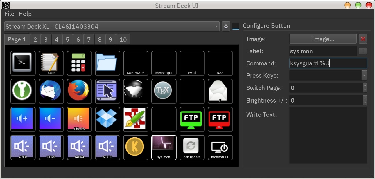Click the volume up deck button
Viewport: 375px width, 179px height.
click(23, 119)
